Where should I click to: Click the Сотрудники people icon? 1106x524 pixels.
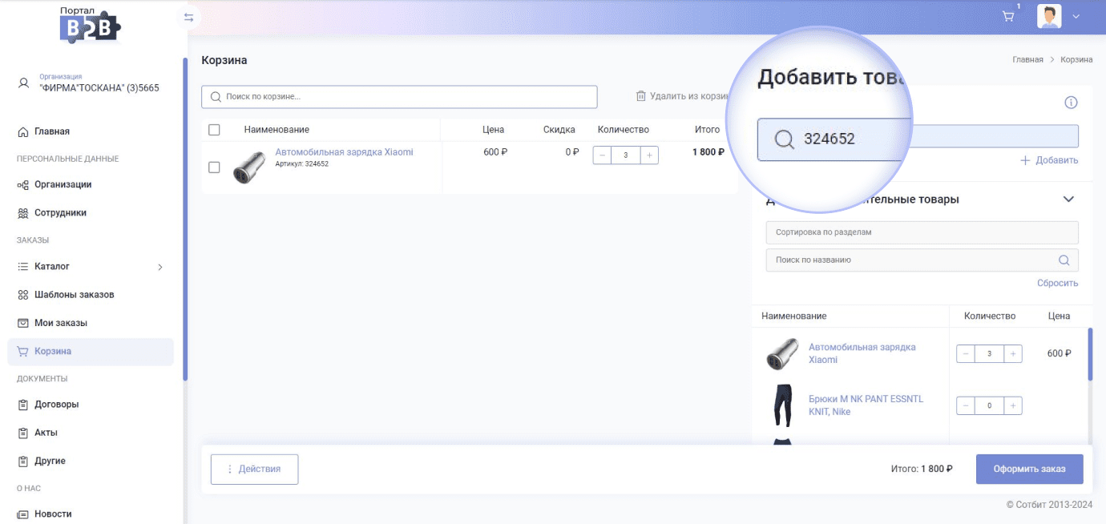pyautogui.click(x=23, y=213)
